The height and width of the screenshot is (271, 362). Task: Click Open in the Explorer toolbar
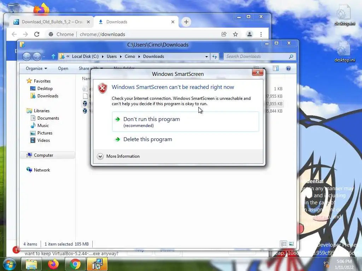pos(63,68)
